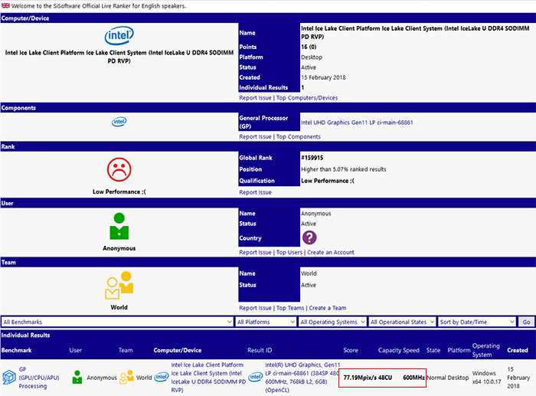Image resolution: width=536 pixels, height=396 pixels.
Task: Click Report Issue link under Computer/Device
Action: tap(255, 98)
